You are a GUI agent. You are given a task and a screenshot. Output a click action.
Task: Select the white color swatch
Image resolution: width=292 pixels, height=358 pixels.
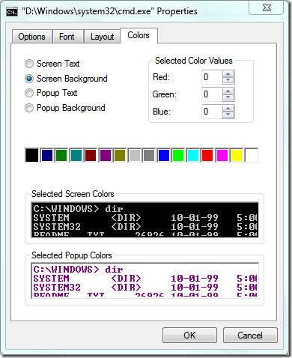click(252, 155)
